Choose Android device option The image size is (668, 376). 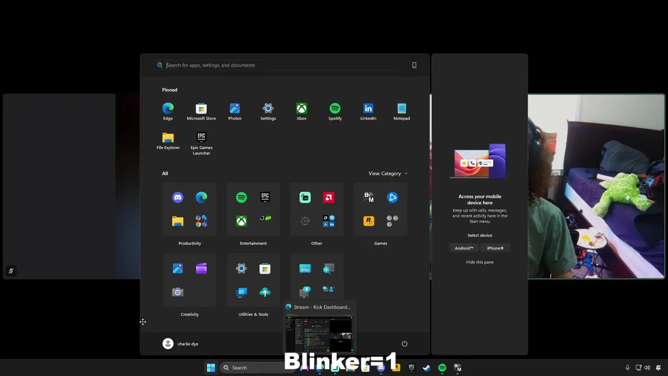(463, 248)
